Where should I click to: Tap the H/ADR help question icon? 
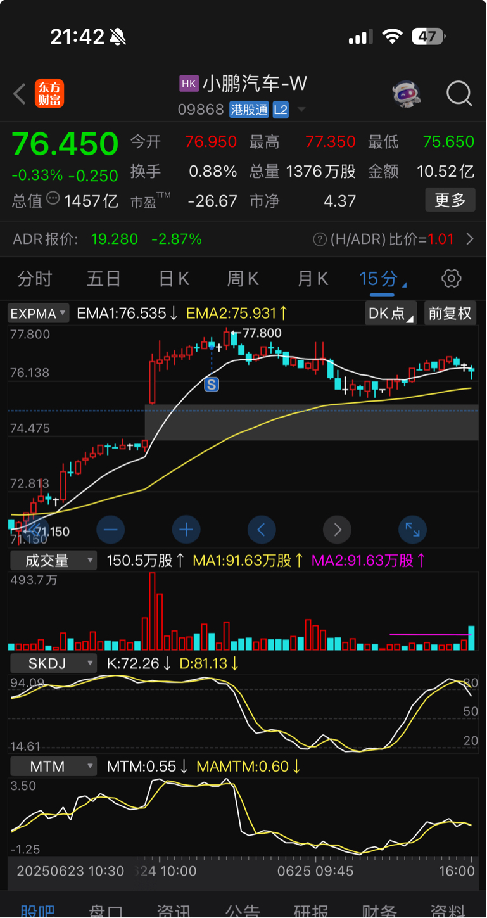(x=320, y=239)
